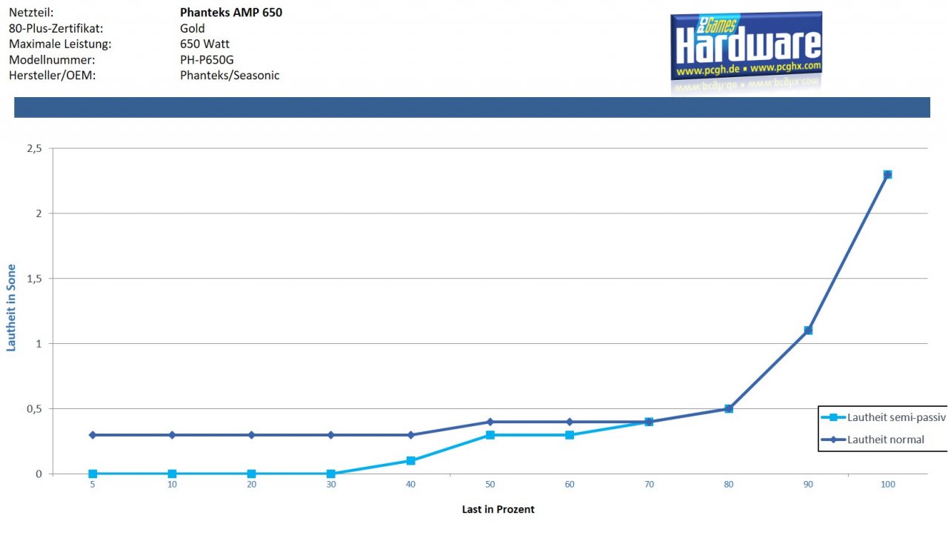
Task: Click the "20" x-axis load label
Action: [x=252, y=484]
